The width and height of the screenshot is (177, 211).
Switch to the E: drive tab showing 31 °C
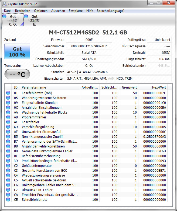35,20
